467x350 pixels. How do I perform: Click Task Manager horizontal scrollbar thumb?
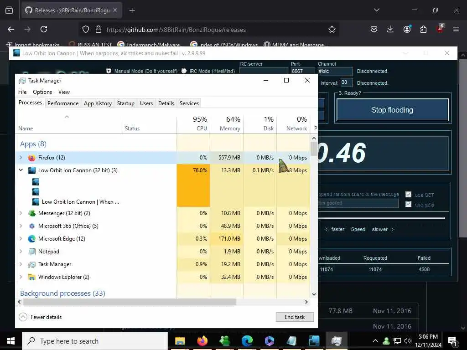point(130,302)
